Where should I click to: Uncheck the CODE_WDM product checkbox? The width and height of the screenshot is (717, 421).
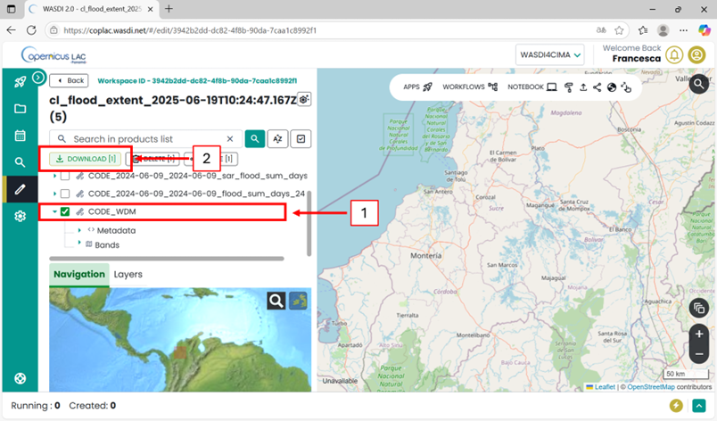[65, 211]
